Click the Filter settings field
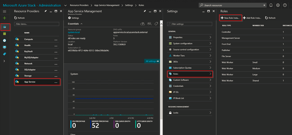The image size is (292, 135). [x=189, y=24]
